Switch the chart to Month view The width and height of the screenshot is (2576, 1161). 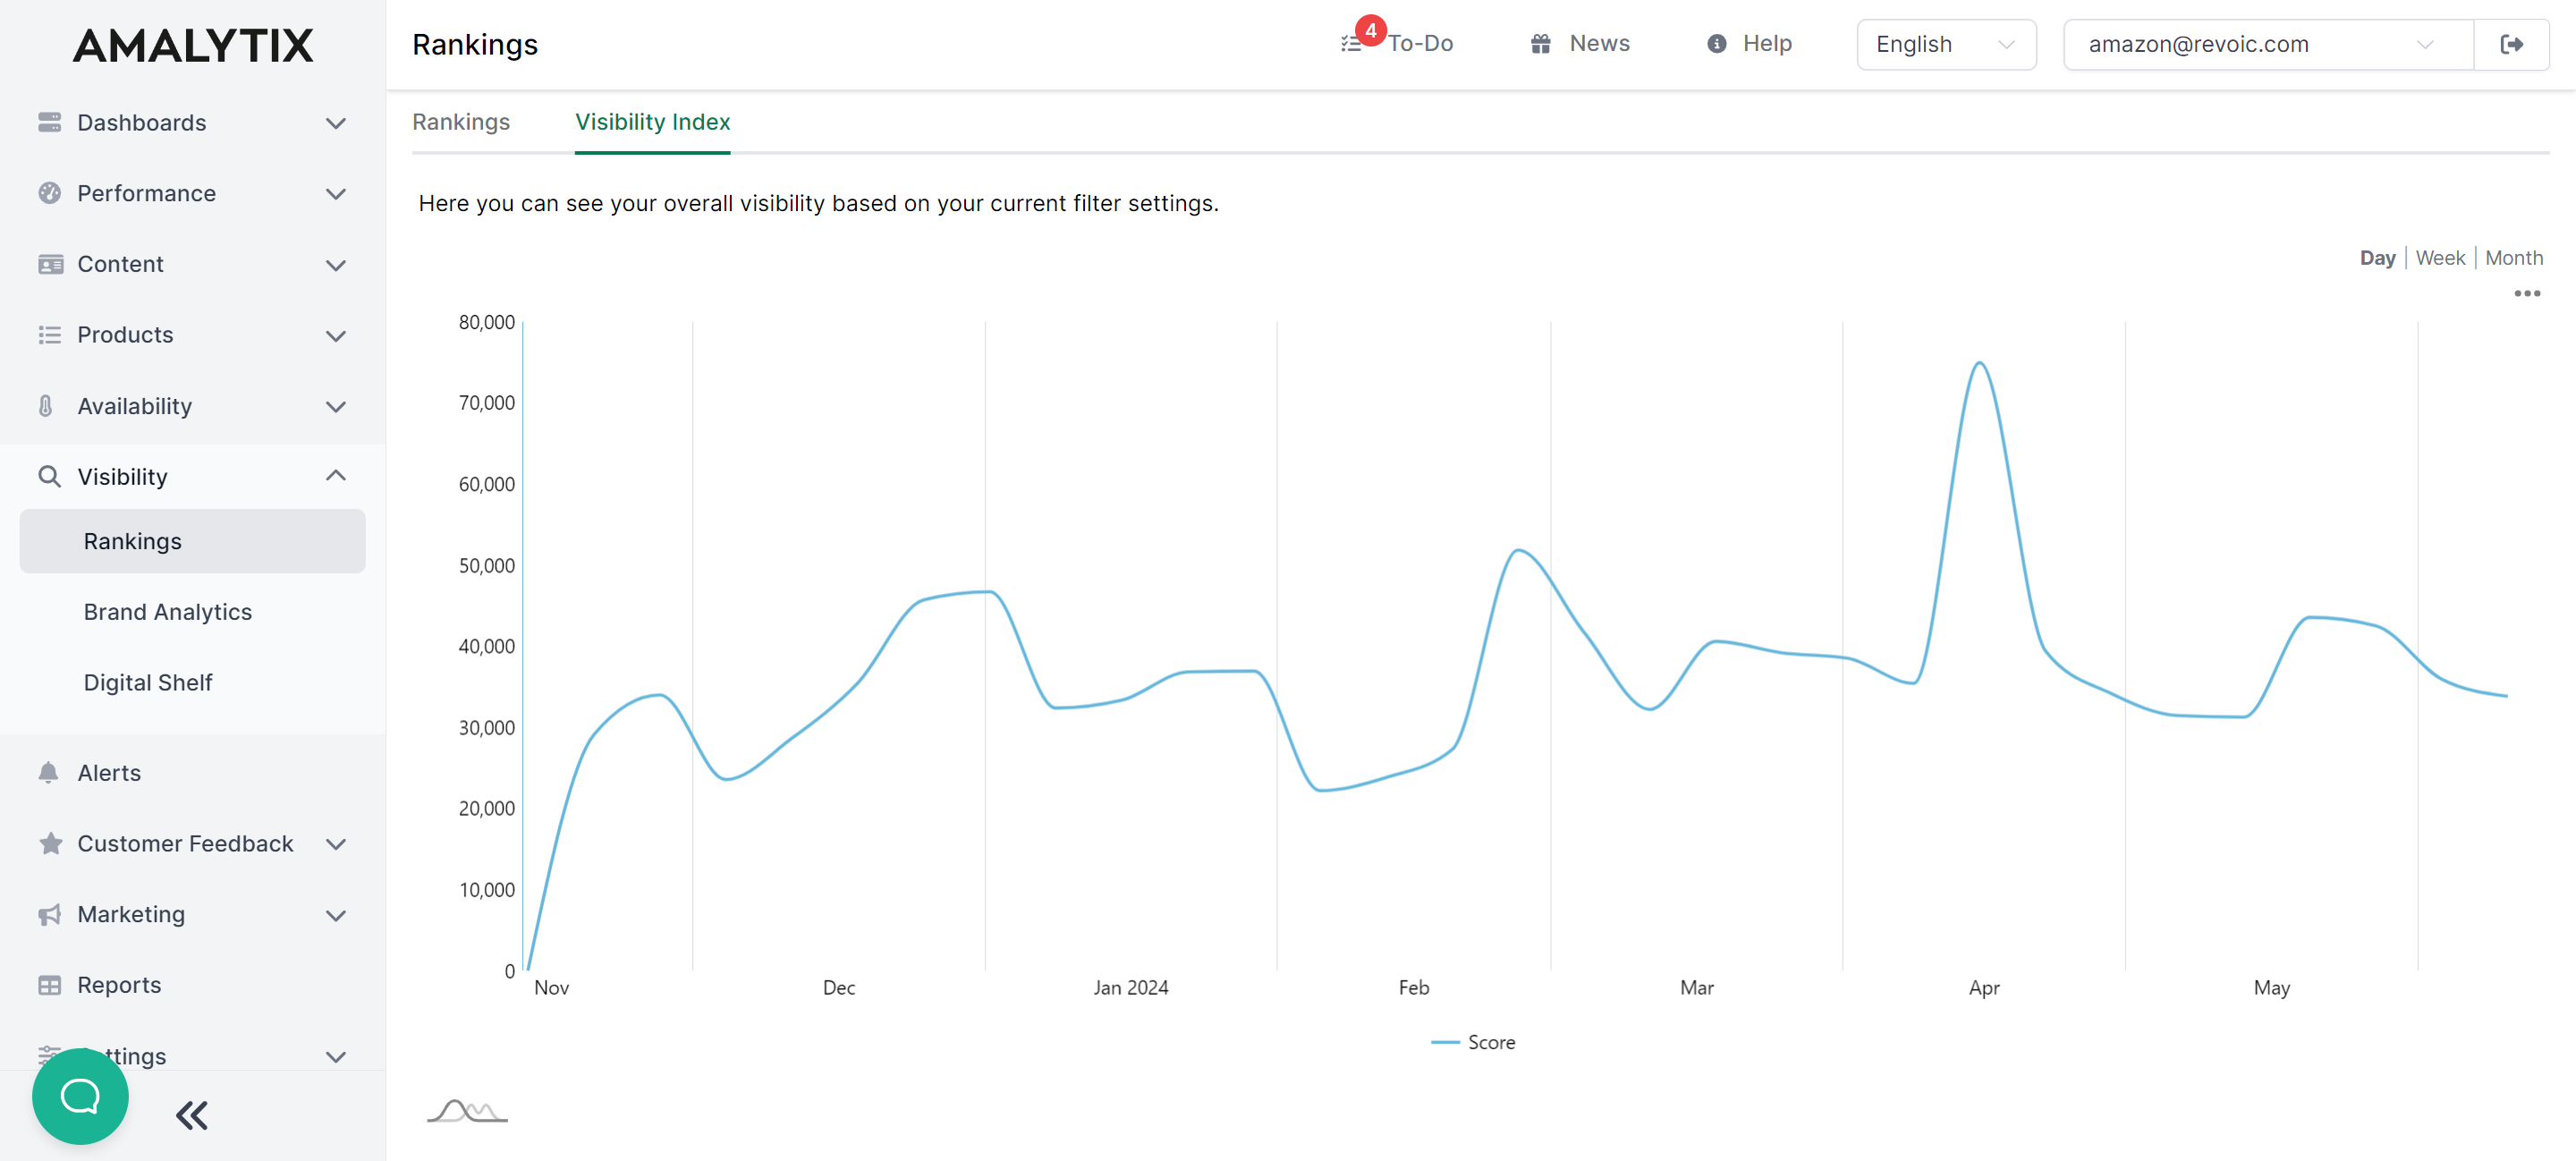[x=2513, y=257]
